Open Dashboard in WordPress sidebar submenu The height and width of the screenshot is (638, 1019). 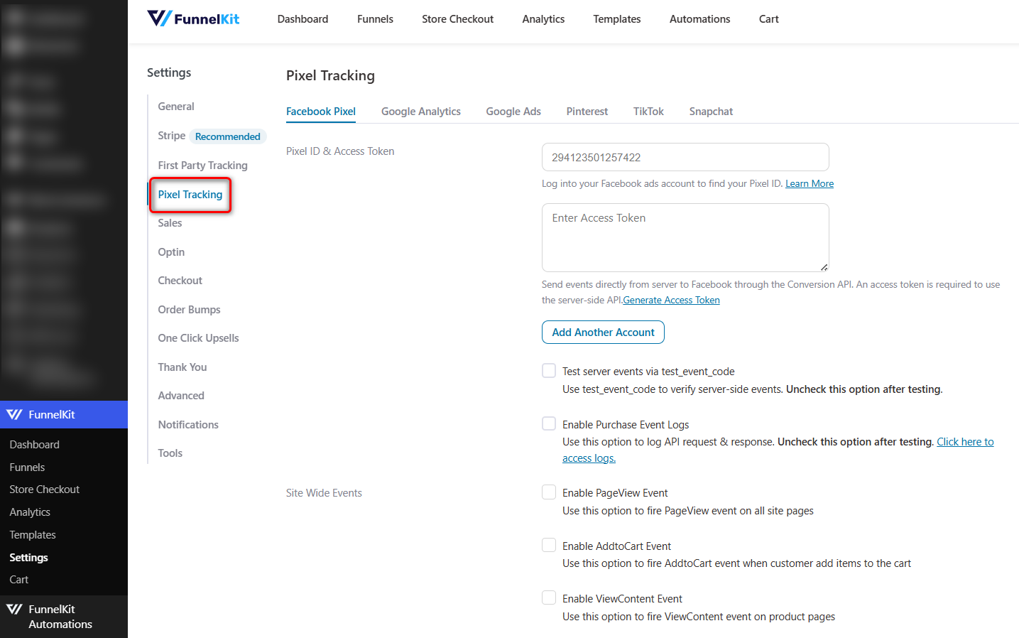(x=34, y=445)
